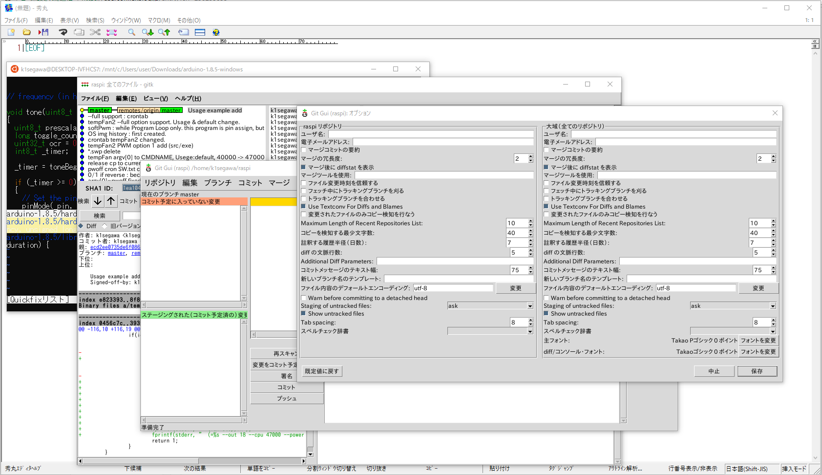This screenshot has height=475, width=822.
Task: Click the Copy icon in Hidemaru toolbar
Action: 79,32
